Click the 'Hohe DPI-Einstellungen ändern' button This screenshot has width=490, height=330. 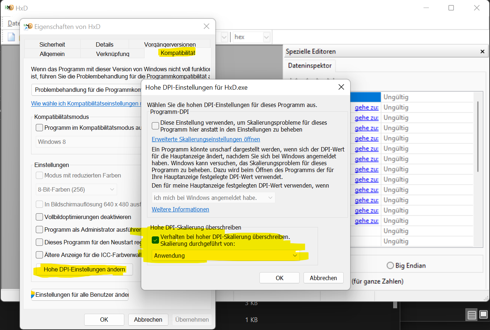84,269
